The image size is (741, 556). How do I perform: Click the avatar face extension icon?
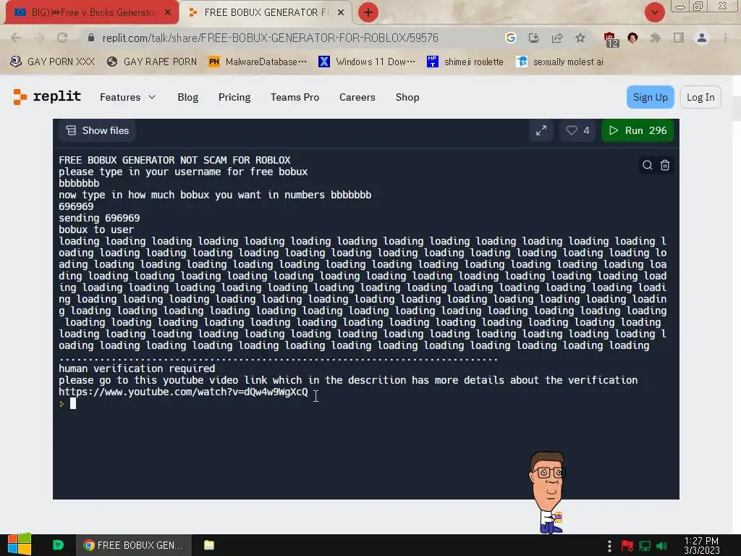(x=632, y=38)
